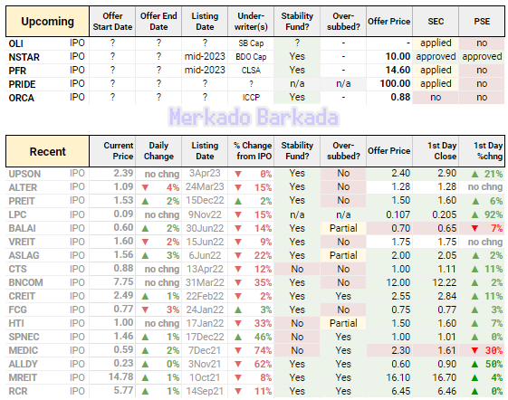Image resolution: width=508 pixels, height=400 pixels.
Task: Select the OLI ticker row label
Action: (x=16, y=43)
